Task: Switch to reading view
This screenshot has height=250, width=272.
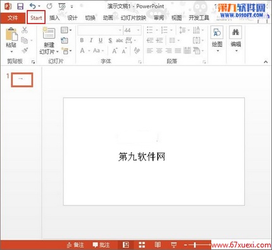Action: pos(158,245)
